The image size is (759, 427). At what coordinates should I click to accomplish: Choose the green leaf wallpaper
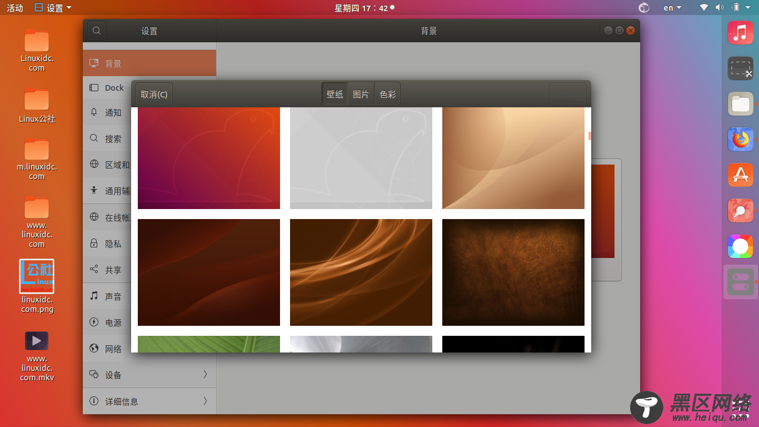click(x=209, y=344)
